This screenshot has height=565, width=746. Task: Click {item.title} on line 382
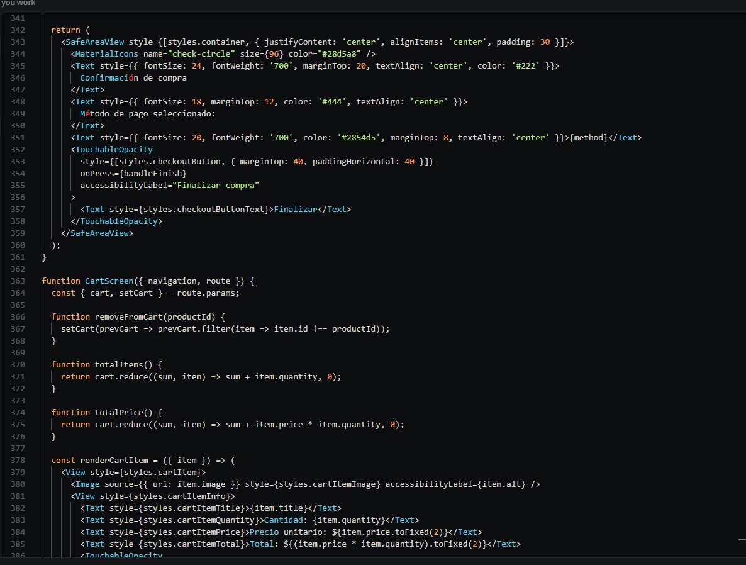pos(279,508)
